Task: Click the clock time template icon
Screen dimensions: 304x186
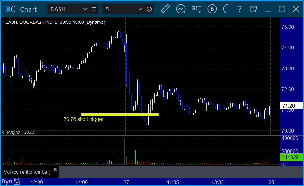Action: point(149,9)
